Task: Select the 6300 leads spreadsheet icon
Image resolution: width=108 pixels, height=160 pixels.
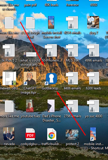Action: pyautogui.click(x=93, y=78)
